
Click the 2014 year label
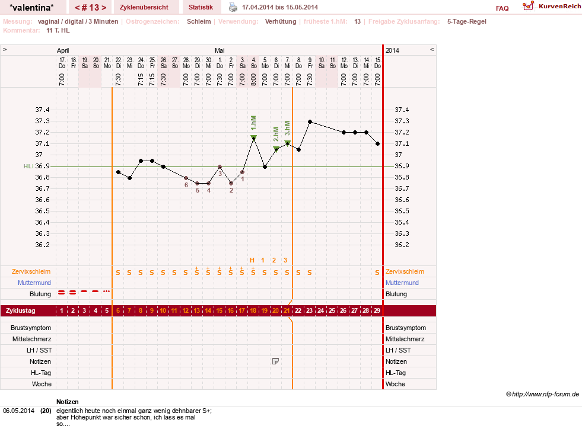pos(392,50)
